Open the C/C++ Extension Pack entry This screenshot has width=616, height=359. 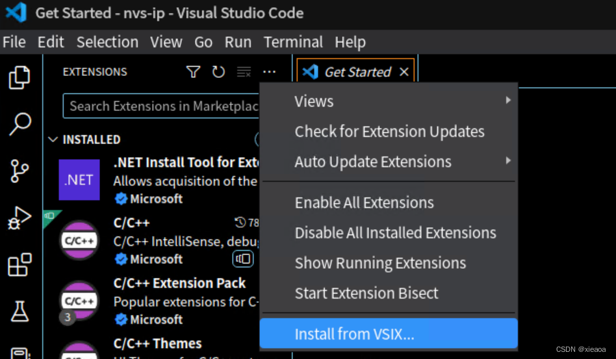pos(179,284)
